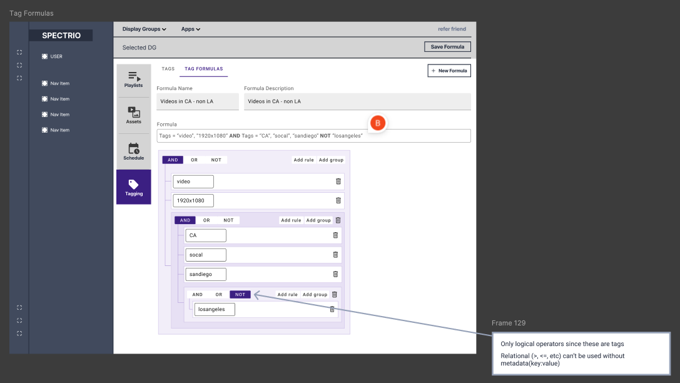Viewport: 680px width, 383px height.
Task: Select NOT in the CA group
Action: tap(228, 220)
